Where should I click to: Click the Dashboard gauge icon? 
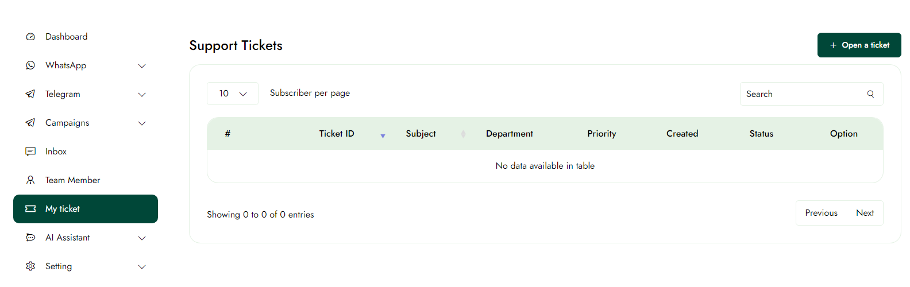[x=30, y=37]
